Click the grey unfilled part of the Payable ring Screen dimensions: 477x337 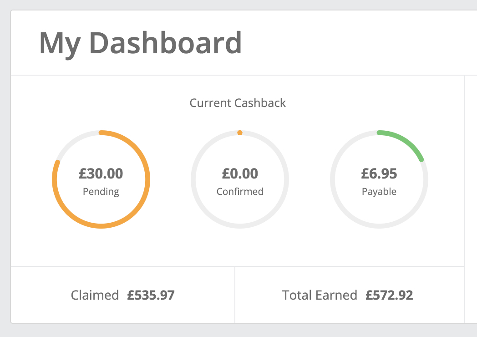tap(379, 226)
